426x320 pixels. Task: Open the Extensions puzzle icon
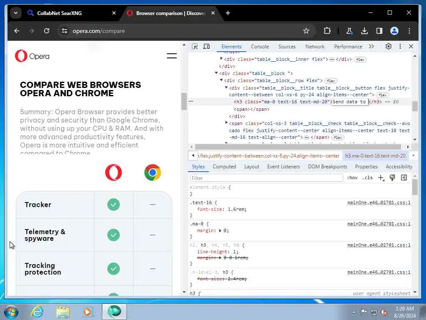click(327, 31)
